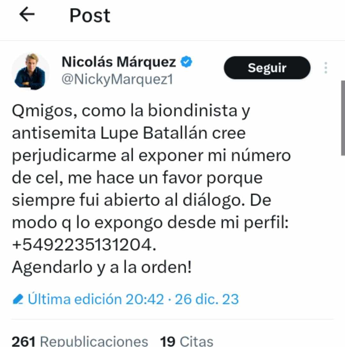Open the three-dot more options menu
345x347 pixels.
[326, 68]
